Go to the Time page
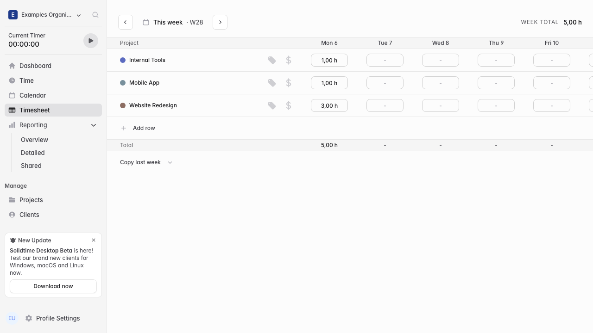The image size is (593, 333). click(53, 80)
